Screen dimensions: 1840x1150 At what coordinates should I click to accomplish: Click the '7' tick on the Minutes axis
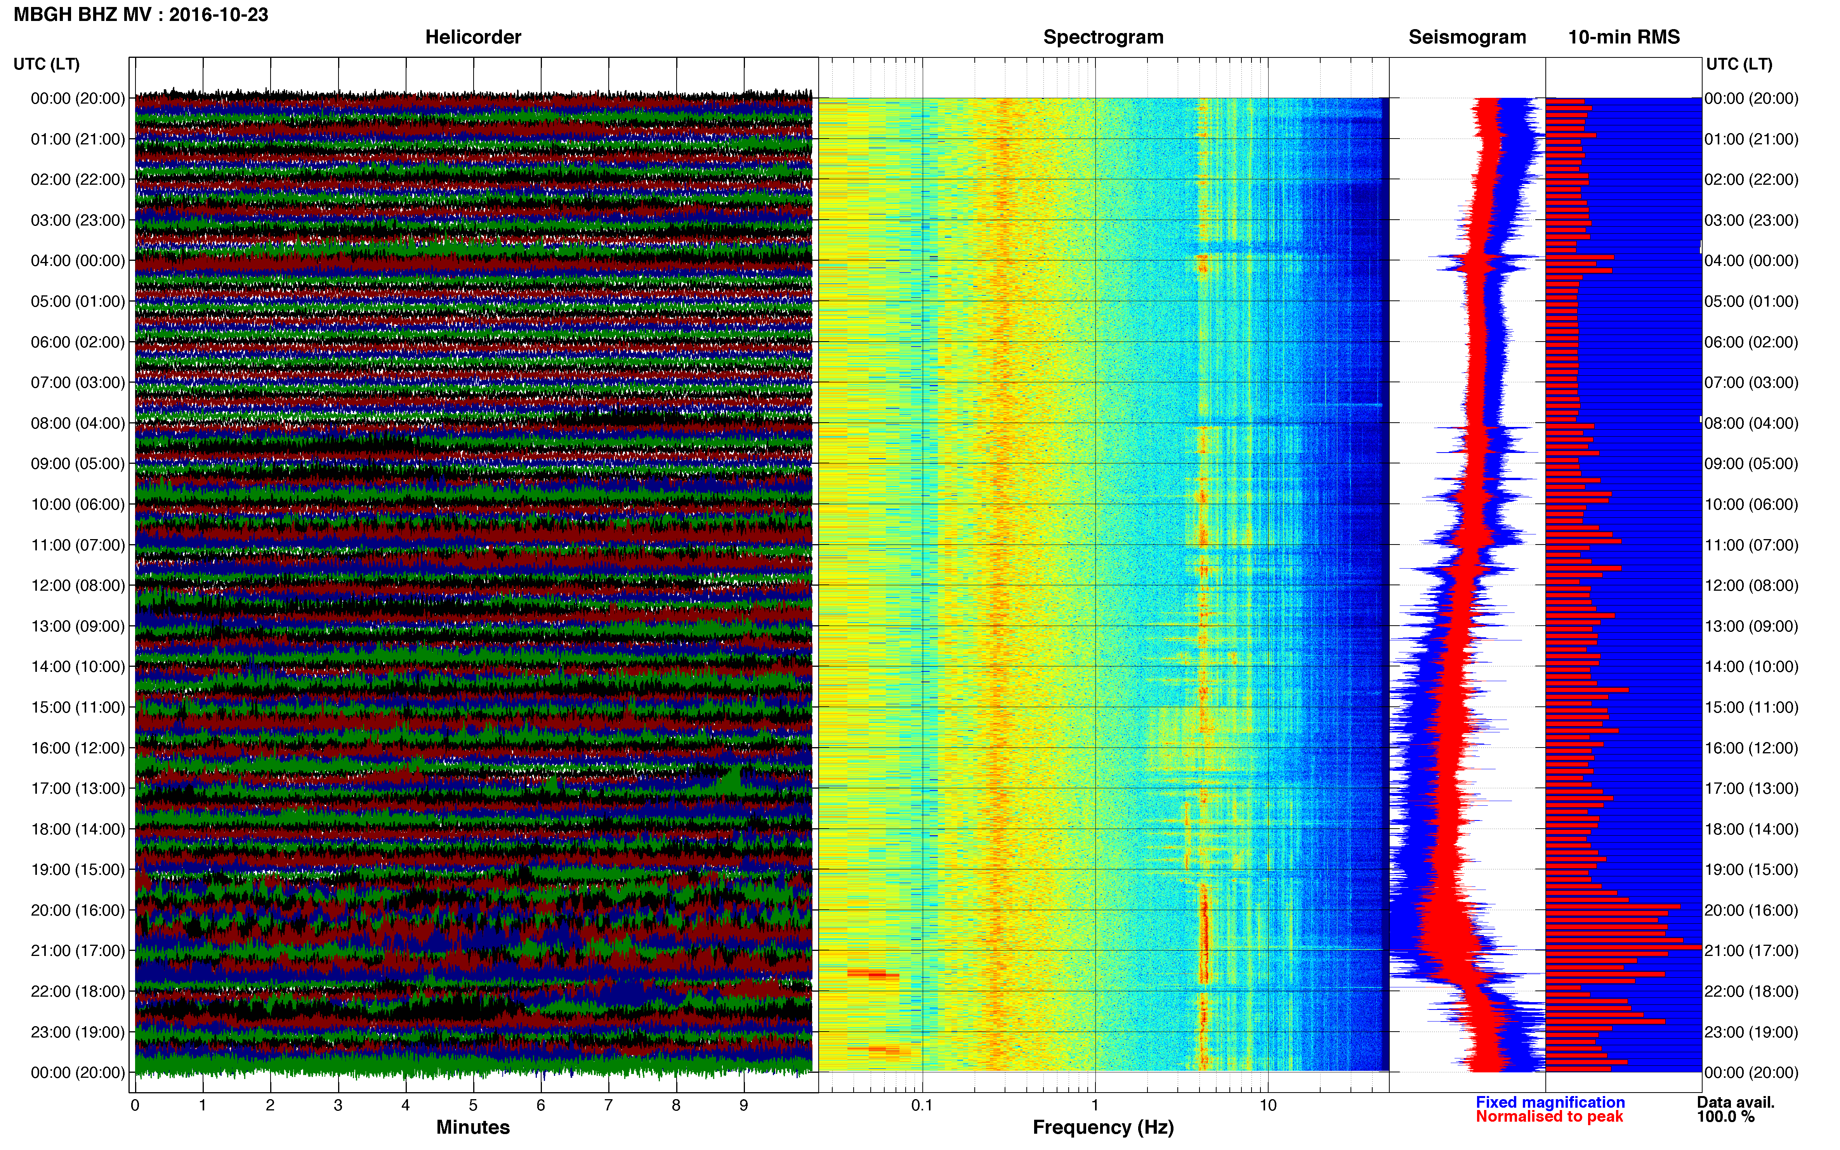point(609,1106)
